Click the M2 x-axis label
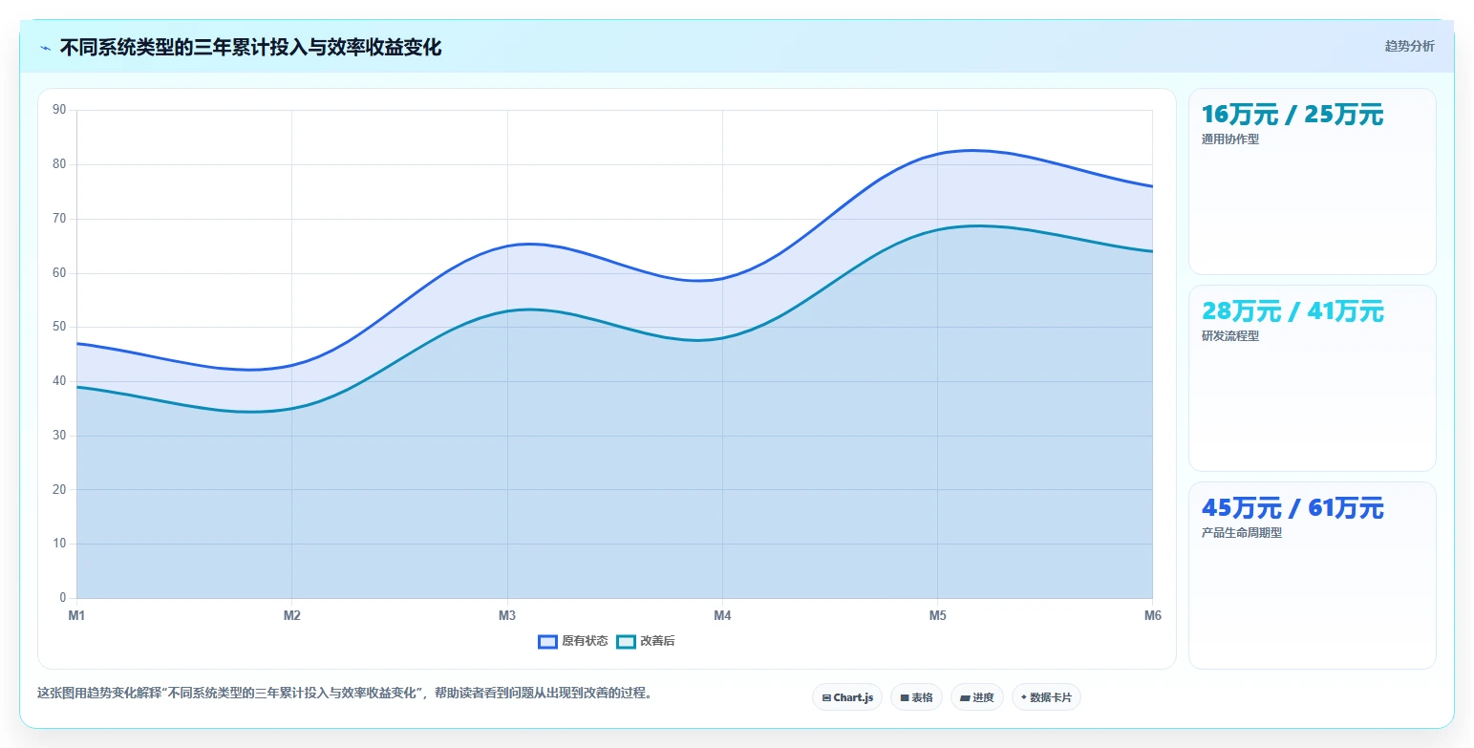 292,616
